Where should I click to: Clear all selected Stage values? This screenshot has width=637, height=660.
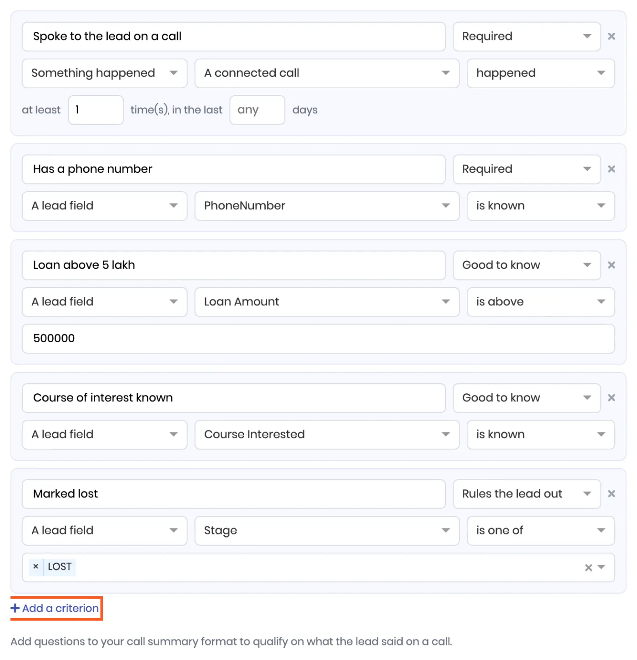[588, 567]
